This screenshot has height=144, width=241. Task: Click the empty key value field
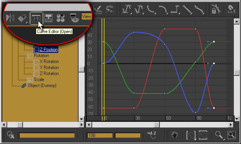128,135
